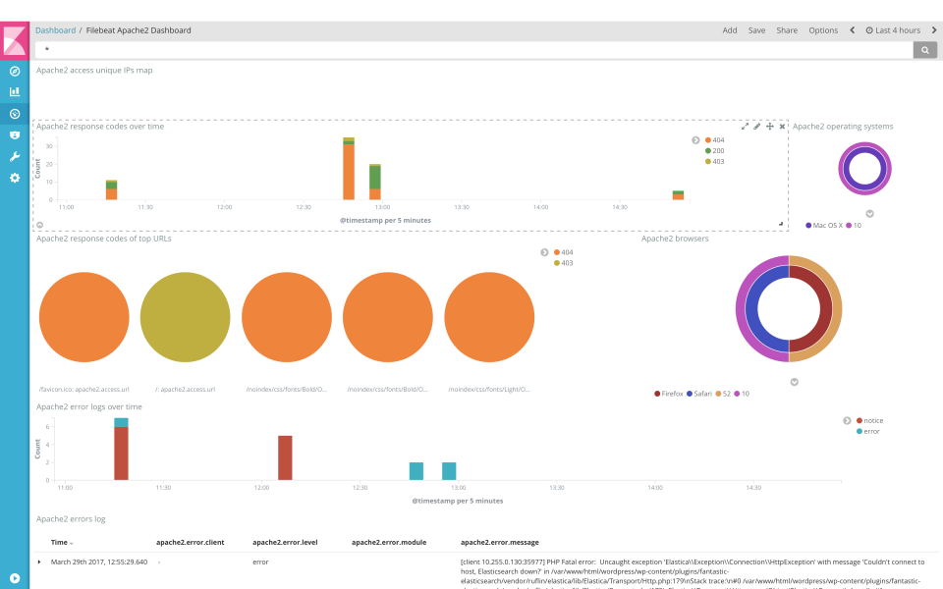Open the Share menu
943x589 pixels.
(x=786, y=30)
